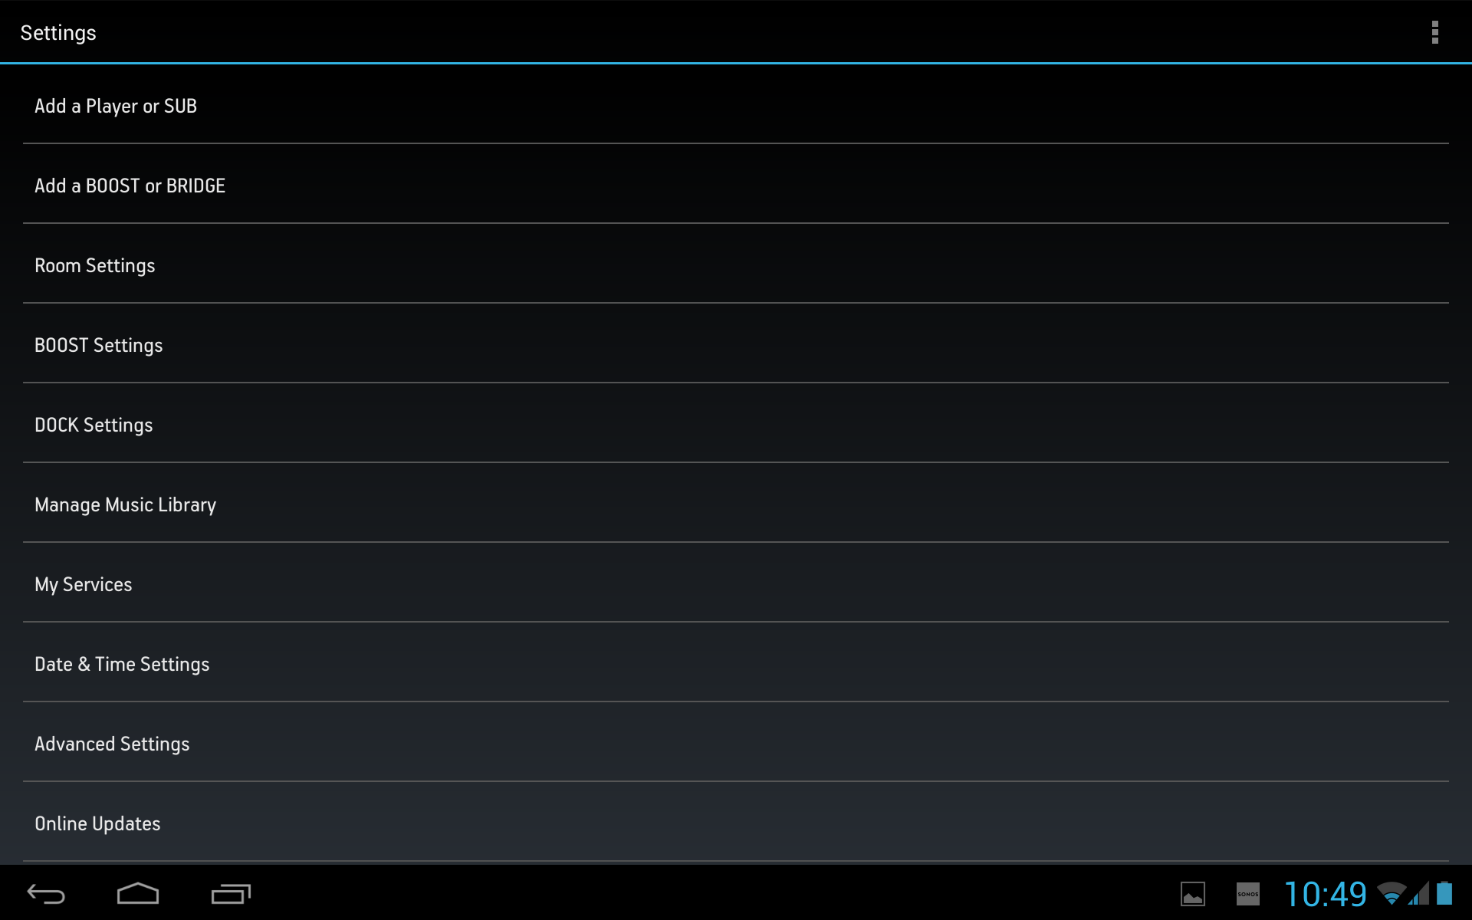Open Online Updates
1472x920 pixels.
tap(736, 822)
